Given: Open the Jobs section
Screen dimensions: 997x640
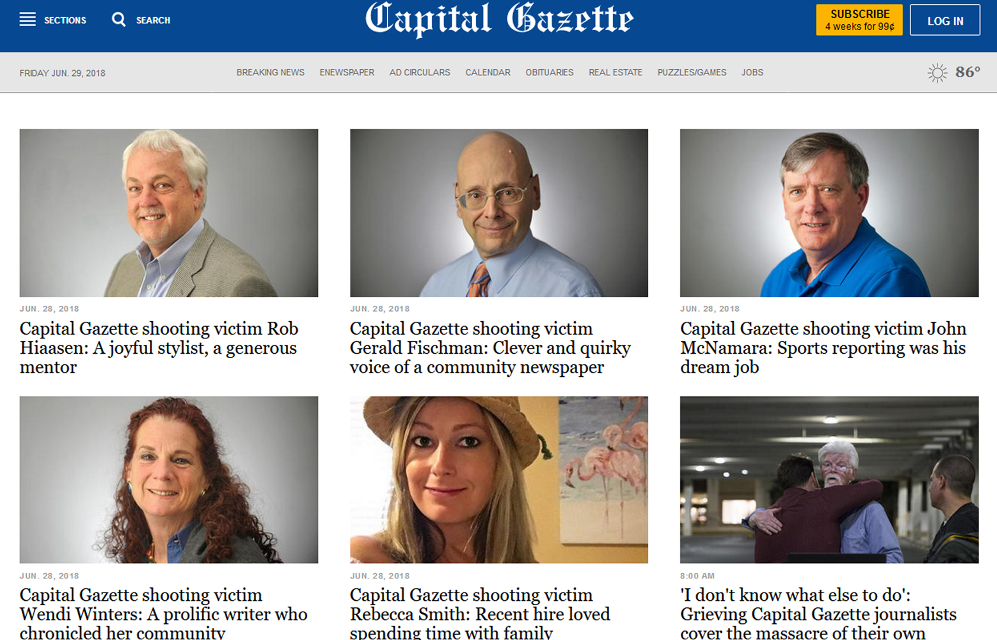Looking at the screenshot, I should tap(752, 72).
